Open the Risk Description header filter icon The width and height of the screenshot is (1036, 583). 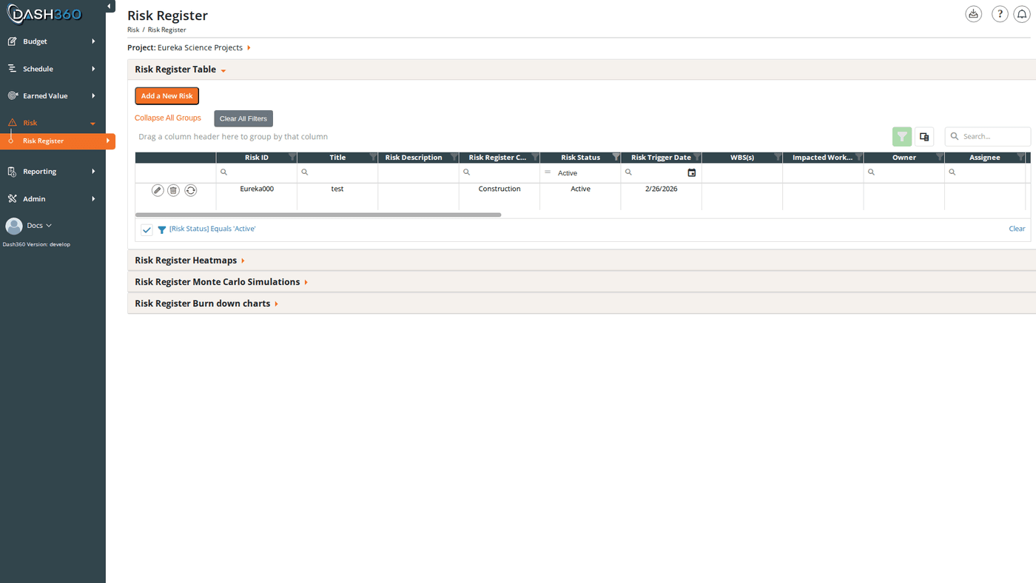454,158
